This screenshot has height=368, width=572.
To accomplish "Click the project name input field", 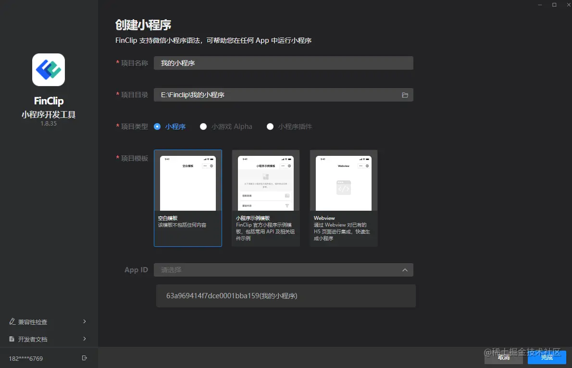I will click(x=284, y=63).
